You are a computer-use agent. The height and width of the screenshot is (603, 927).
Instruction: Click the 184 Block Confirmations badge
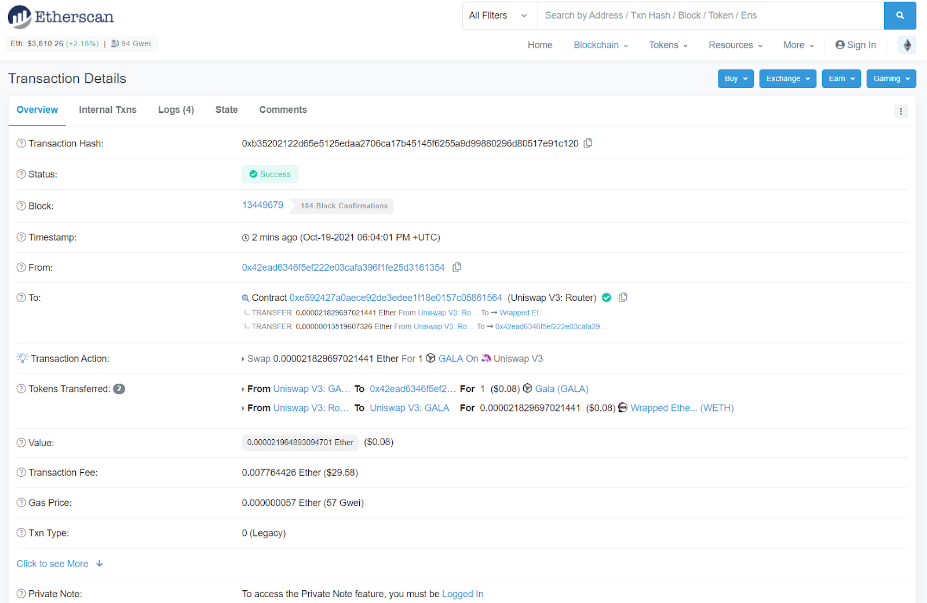[x=344, y=206]
